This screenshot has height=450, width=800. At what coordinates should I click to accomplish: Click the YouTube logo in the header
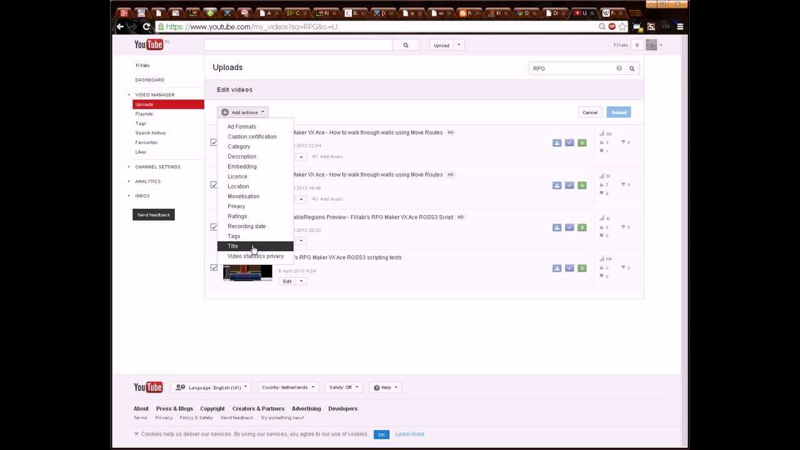point(149,44)
